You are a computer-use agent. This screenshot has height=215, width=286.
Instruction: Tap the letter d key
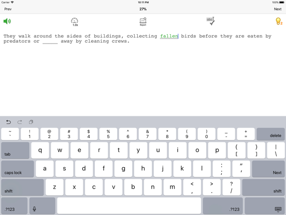tap(84, 169)
